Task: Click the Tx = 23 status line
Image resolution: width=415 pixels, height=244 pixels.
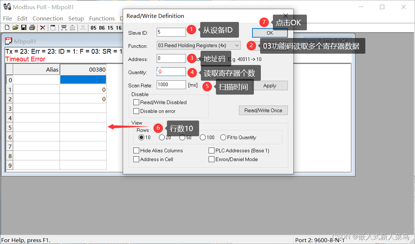Action: point(64,52)
